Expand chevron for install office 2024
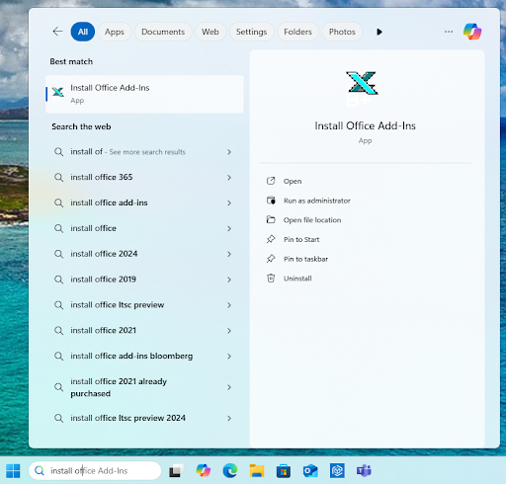 coord(229,254)
